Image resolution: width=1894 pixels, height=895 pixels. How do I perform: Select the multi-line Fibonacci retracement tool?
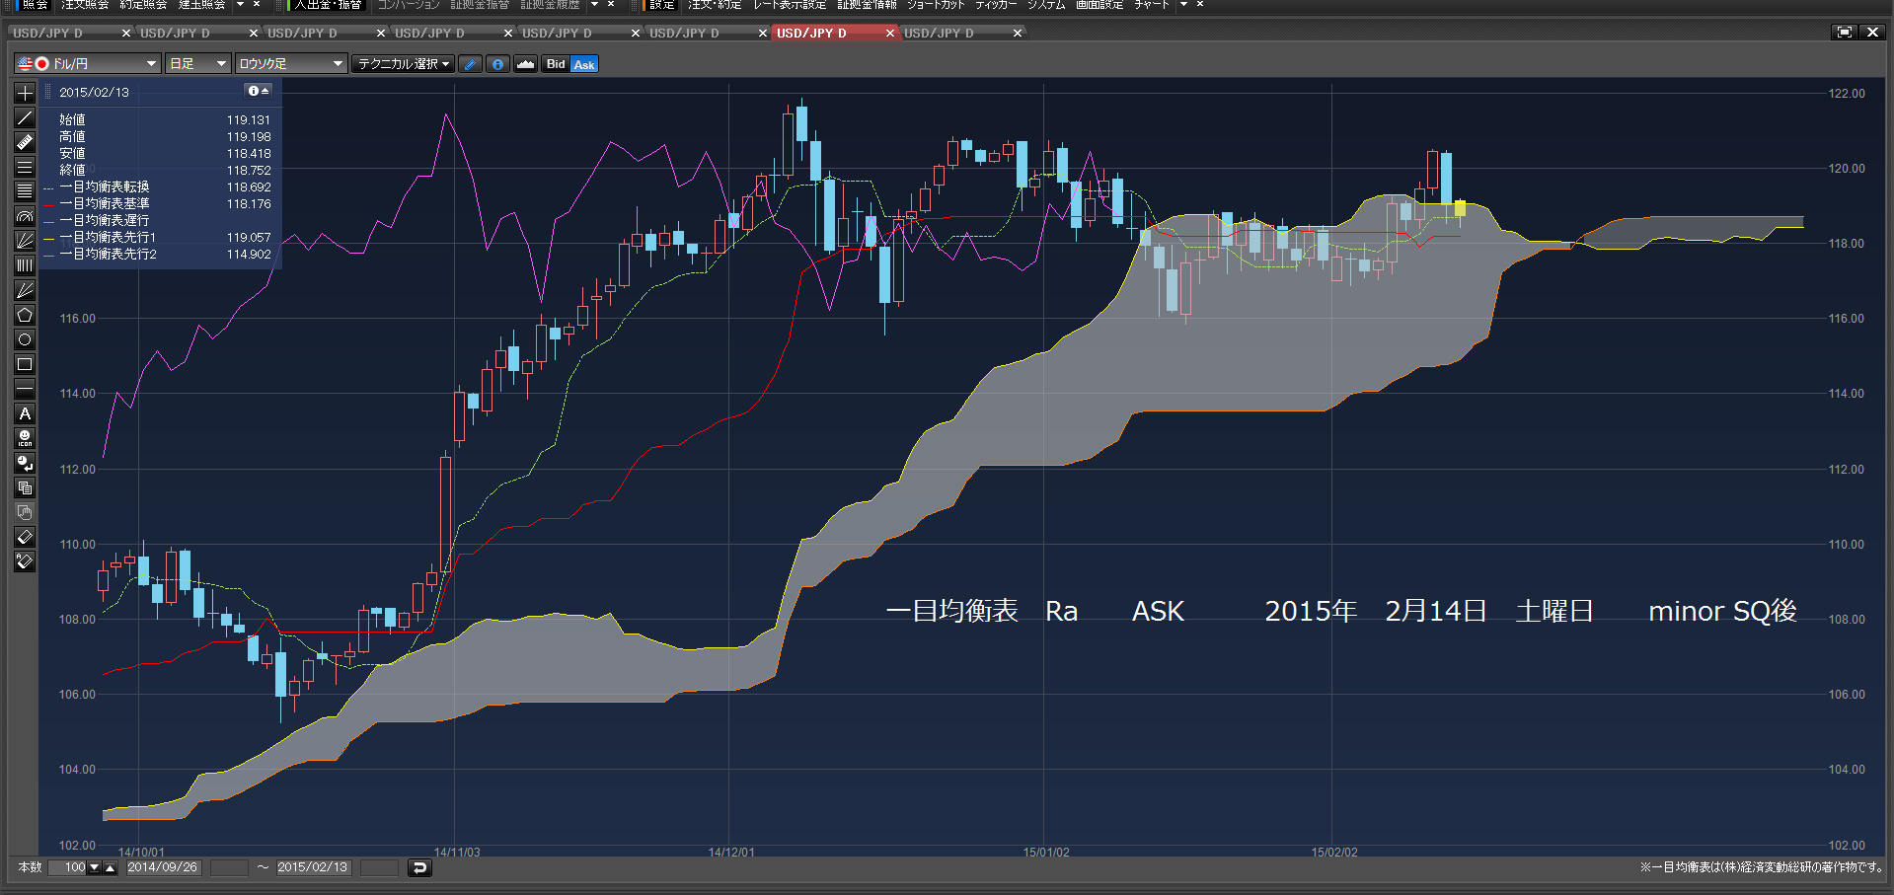pos(25,191)
